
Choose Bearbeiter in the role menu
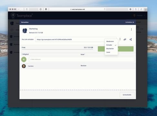(110, 49)
